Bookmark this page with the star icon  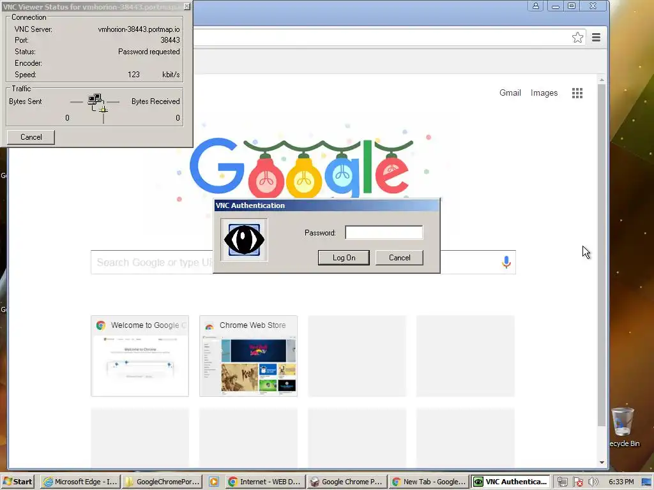coord(577,38)
